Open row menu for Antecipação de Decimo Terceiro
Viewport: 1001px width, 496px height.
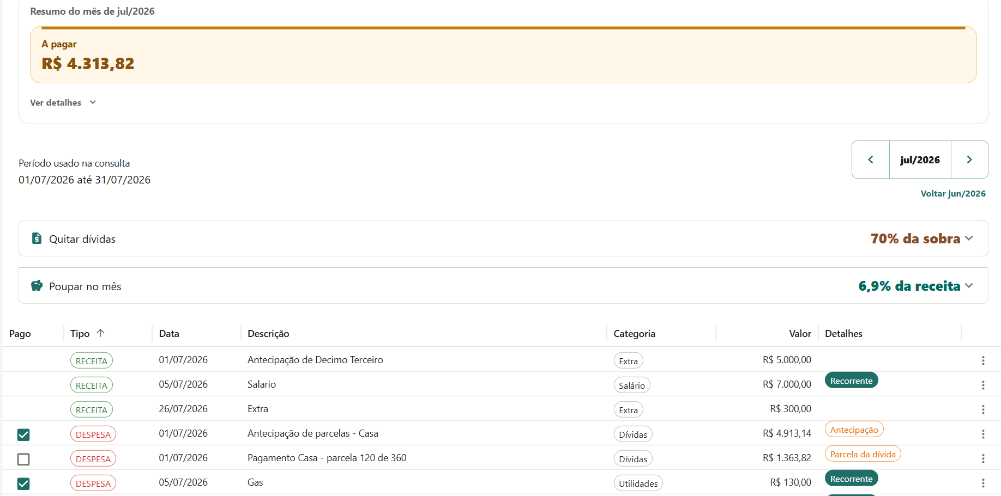[983, 360]
